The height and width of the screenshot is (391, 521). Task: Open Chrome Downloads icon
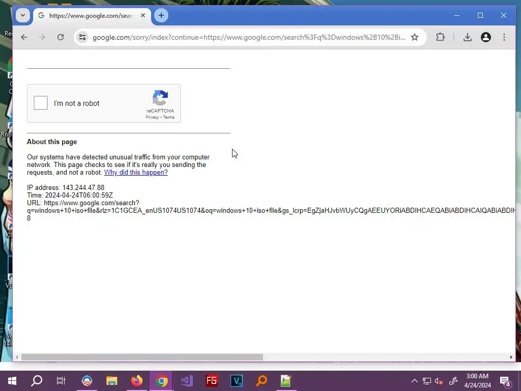468,37
